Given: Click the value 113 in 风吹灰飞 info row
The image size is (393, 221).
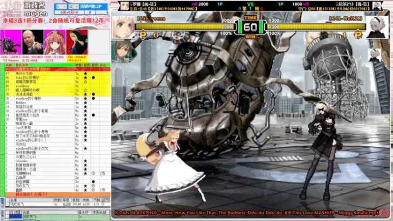Looking at the screenshot, I should click(96, 204).
